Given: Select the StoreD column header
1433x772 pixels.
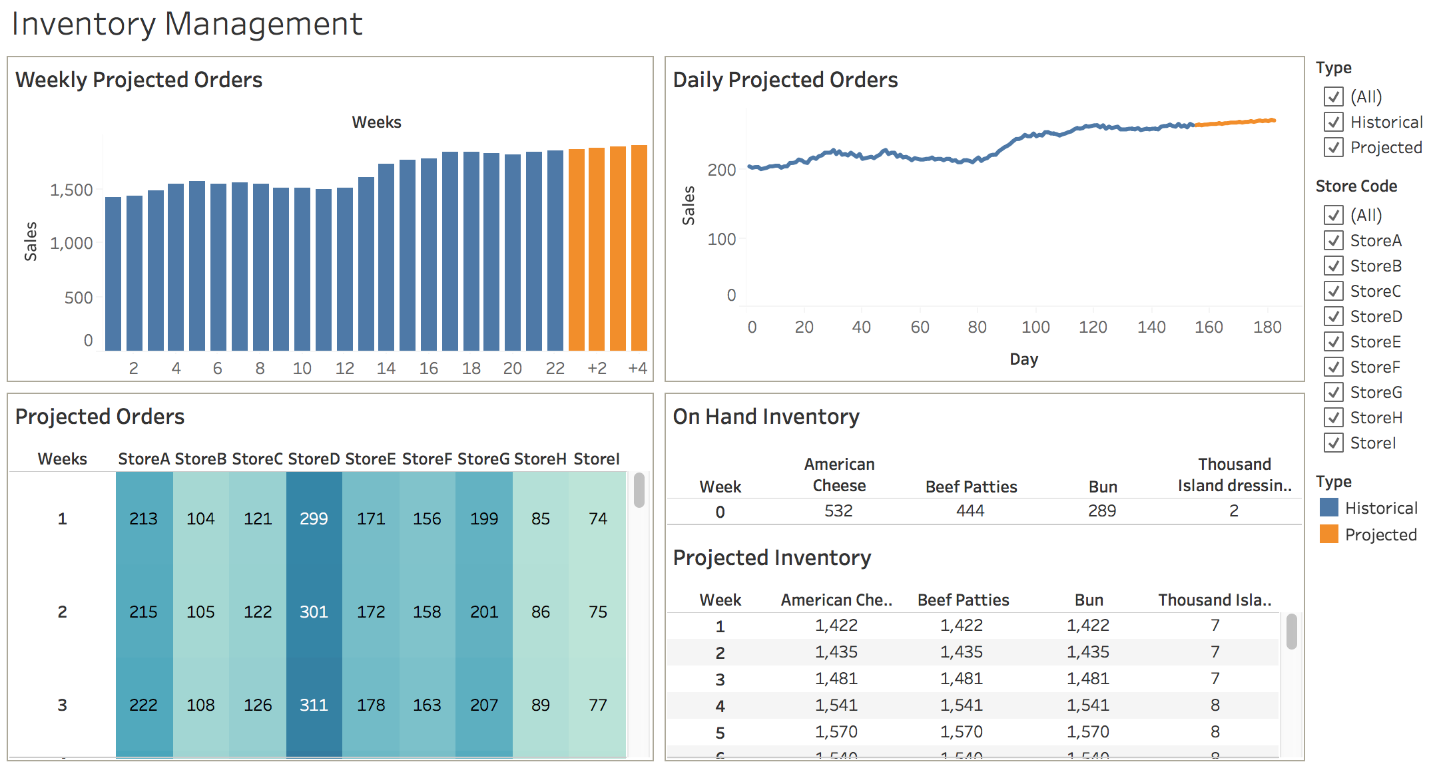Looking at the screenshot, I should coord(314,459).
